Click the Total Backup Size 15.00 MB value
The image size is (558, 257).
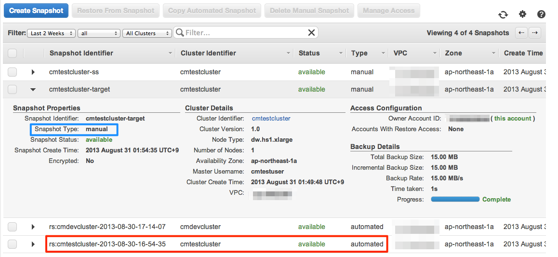click(x=444, y=157)
